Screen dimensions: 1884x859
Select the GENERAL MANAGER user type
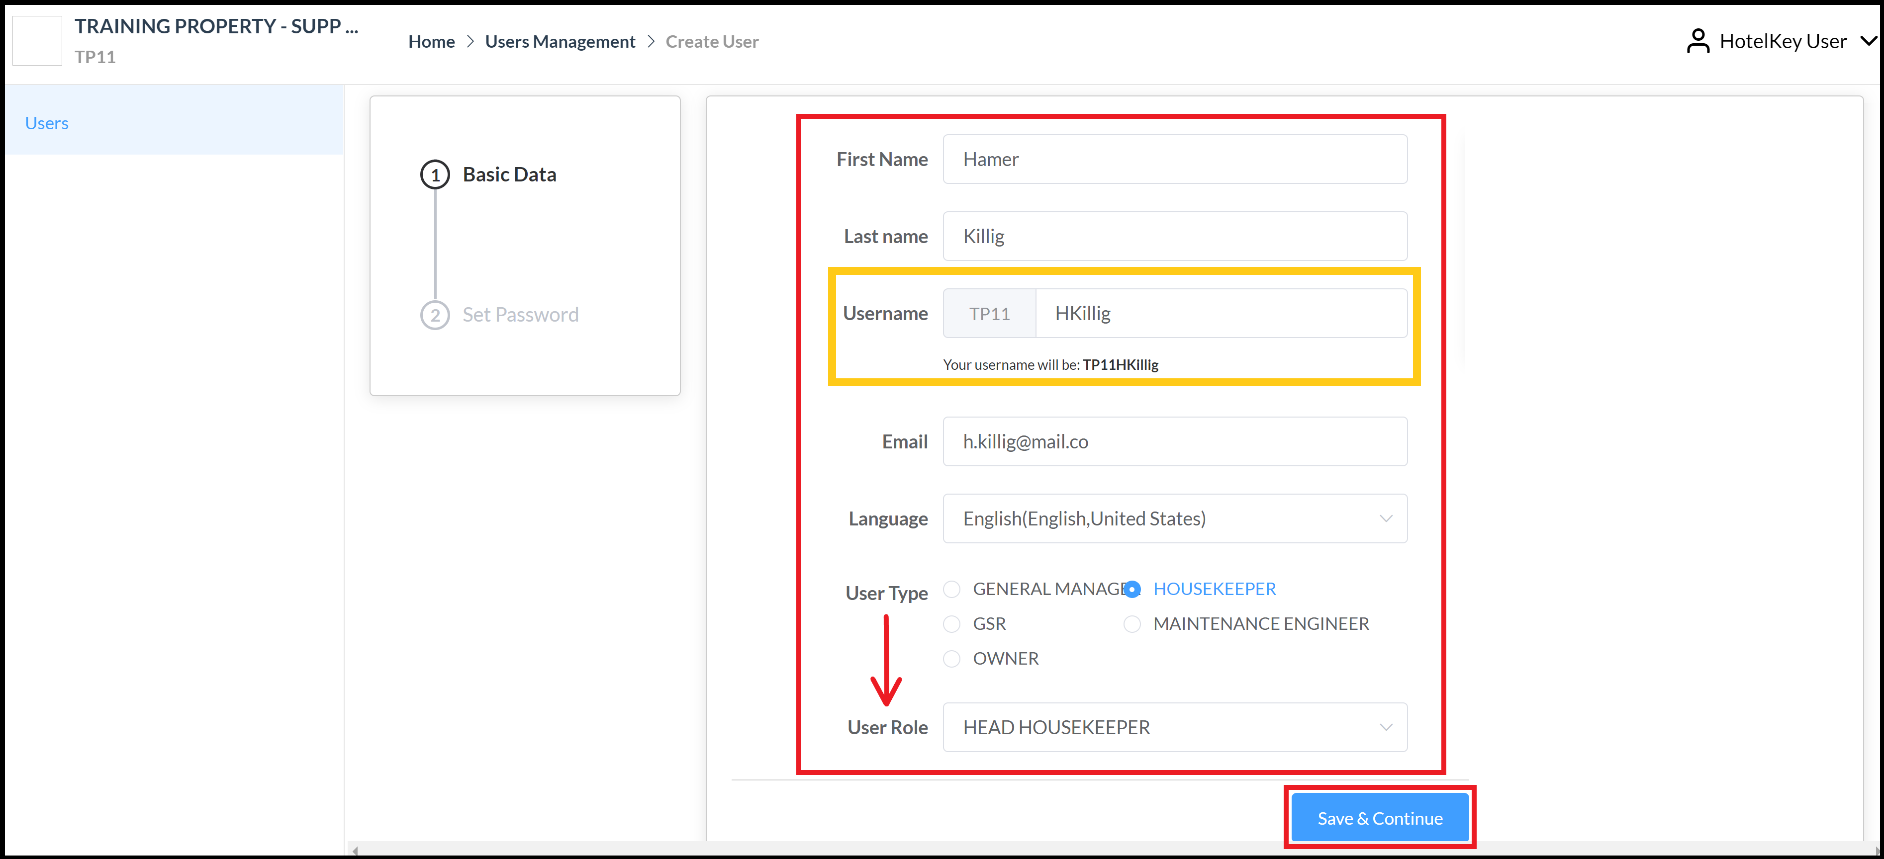click(951, 589)
